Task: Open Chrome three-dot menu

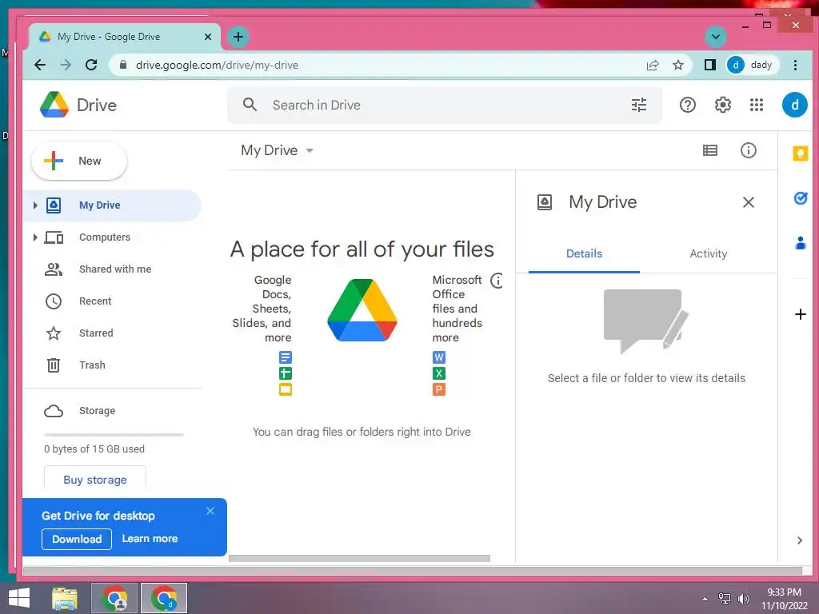Action: (x=795, y=65)
